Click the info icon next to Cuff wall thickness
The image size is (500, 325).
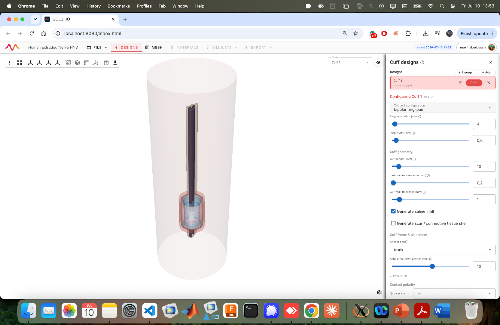coord(424,192)
